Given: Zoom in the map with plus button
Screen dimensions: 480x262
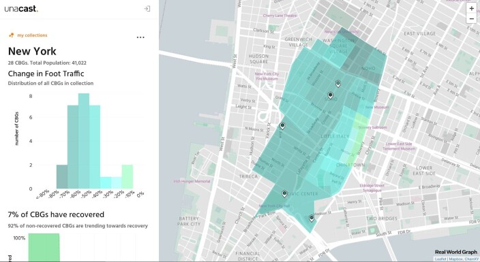Looking at the screenshot, I should (472, 9).
